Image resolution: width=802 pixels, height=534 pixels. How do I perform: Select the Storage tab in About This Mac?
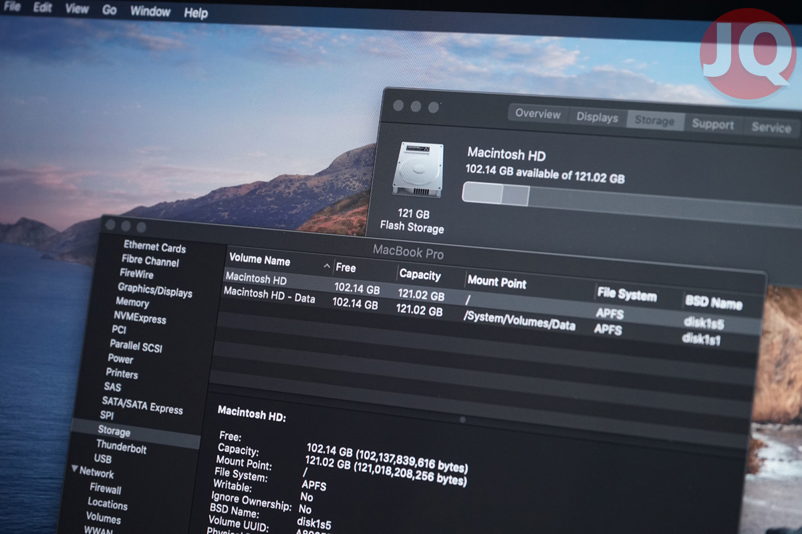(654, 121)
